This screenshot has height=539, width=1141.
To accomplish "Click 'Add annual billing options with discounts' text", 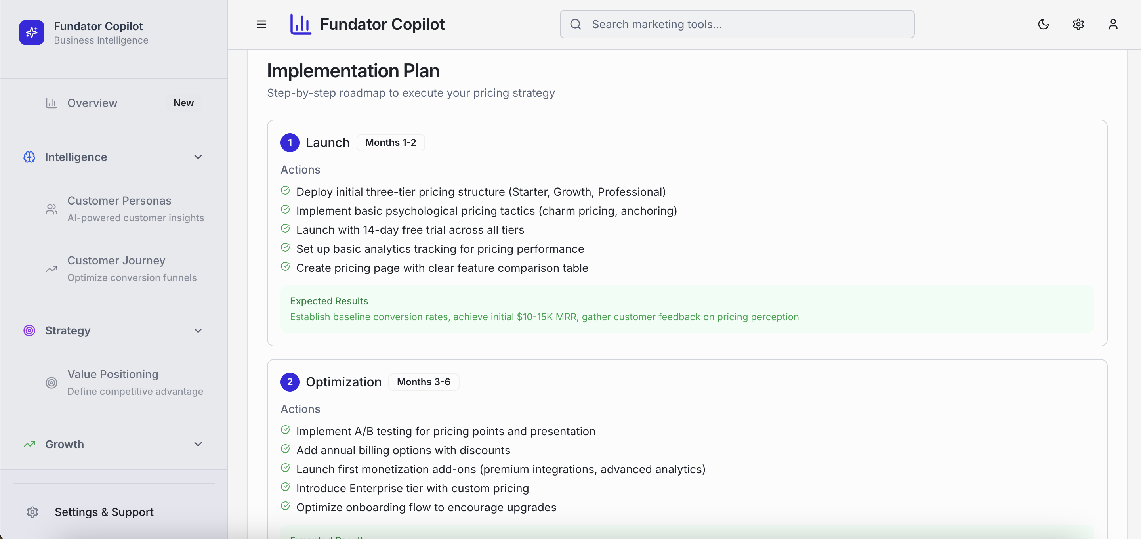I will click(403, 450).
